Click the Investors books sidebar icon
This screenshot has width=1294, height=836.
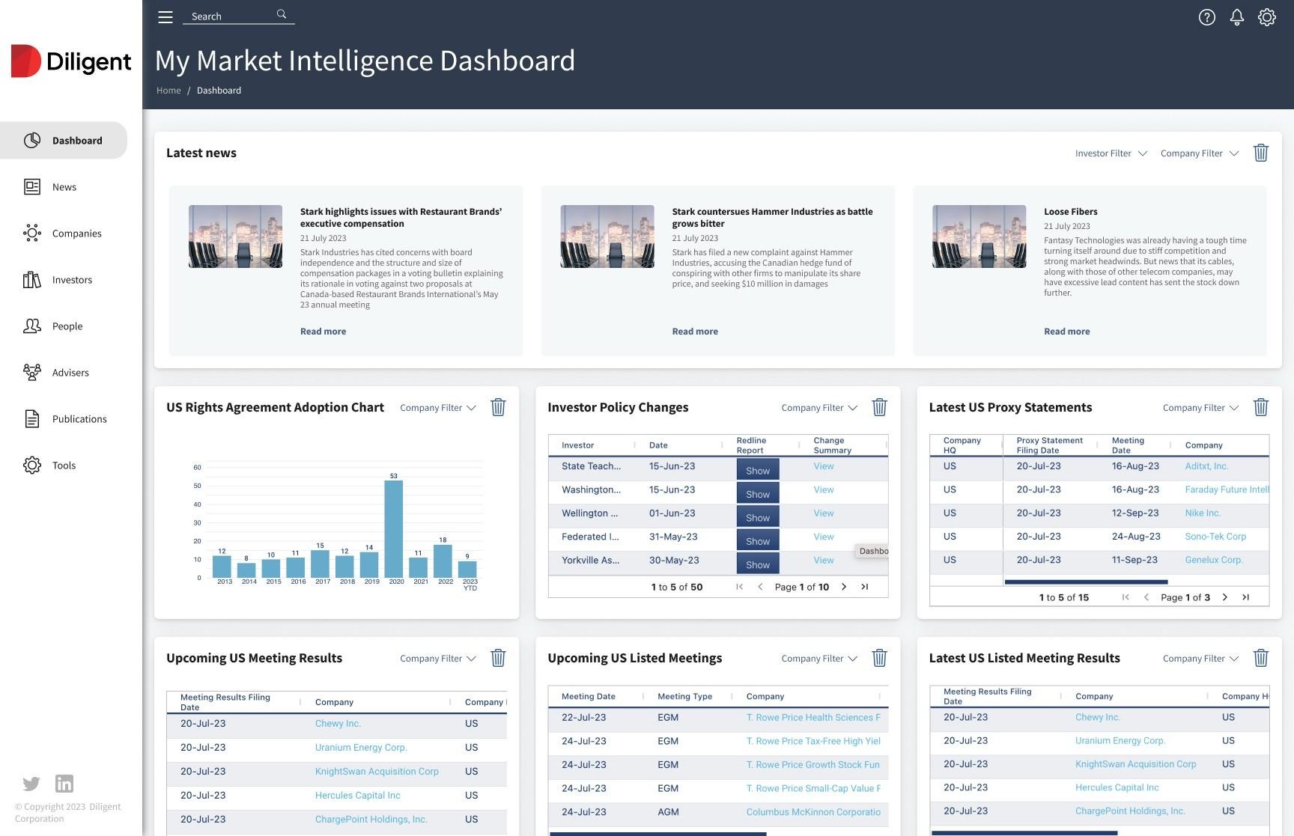[x=32, y=279]
